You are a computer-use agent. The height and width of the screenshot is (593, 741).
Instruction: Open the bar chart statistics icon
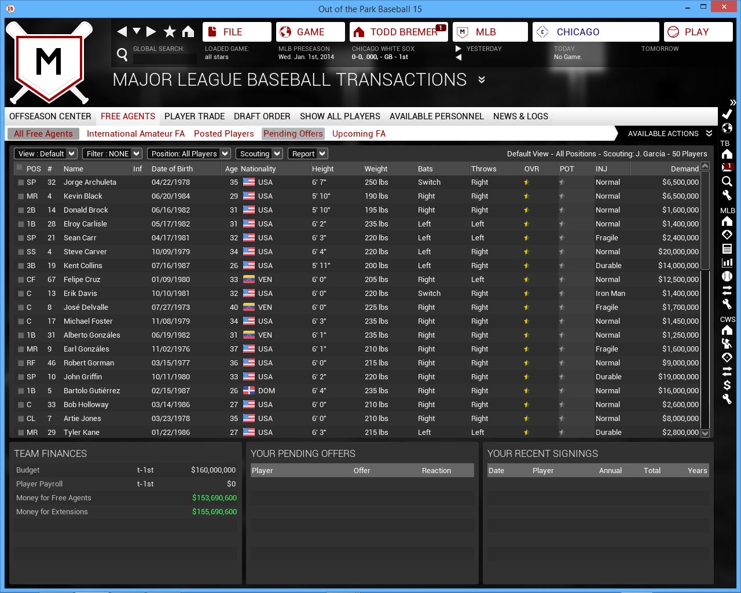[727, 262]
